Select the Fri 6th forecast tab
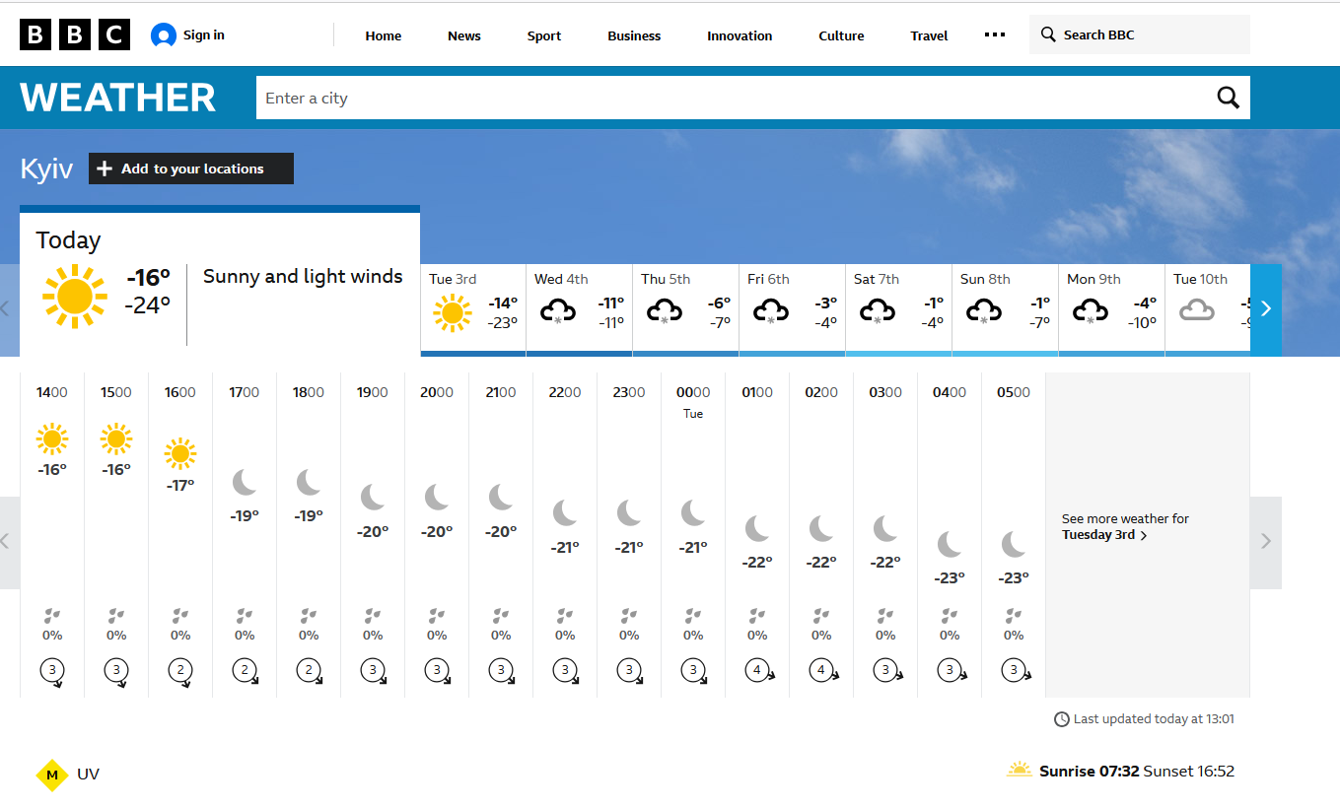 (793, 310)
